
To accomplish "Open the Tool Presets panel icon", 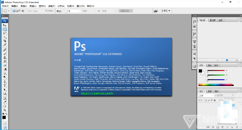I will [194, 34].
